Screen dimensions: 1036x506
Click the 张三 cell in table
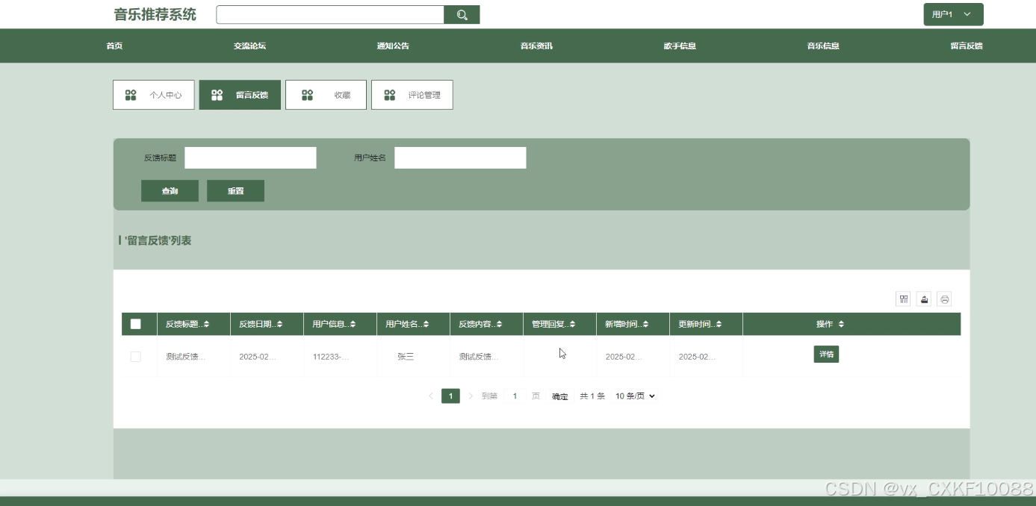[x=406, y=357]
